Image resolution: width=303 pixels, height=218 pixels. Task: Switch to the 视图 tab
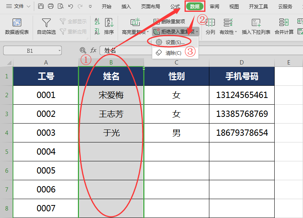pyautogui.click(x=234, y=7)
